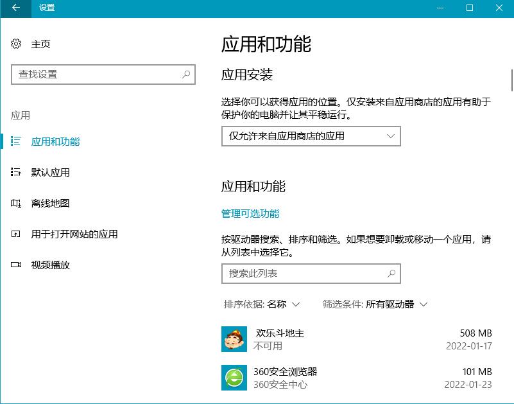This screenshot has height=404, width=514.
Task: Select the 欢乐斗地主 app name
Action: [x=280, y=333]
